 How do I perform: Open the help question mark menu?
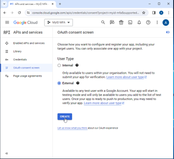pyautogui.click(x=148, y=22)
